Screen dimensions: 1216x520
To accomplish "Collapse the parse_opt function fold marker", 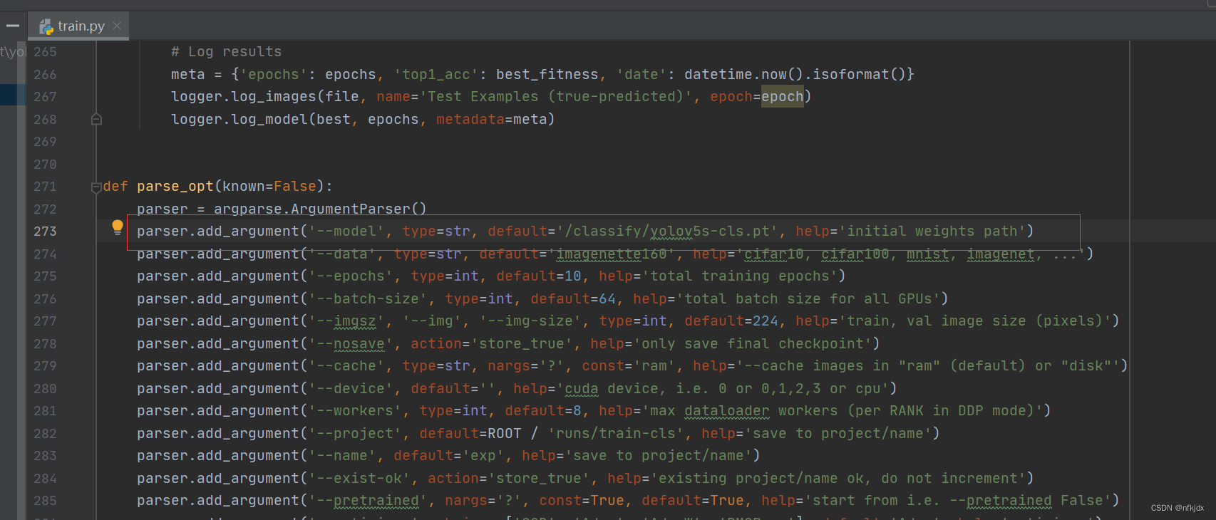I will [96, 187].
